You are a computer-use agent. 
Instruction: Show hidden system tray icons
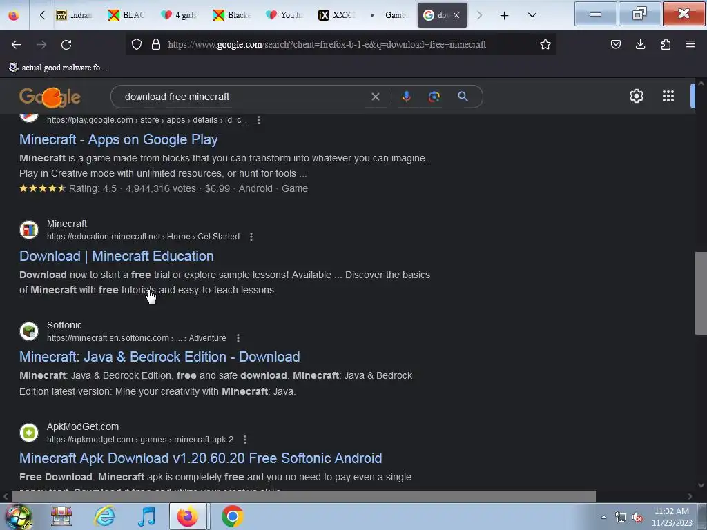[x=603, y=517]
